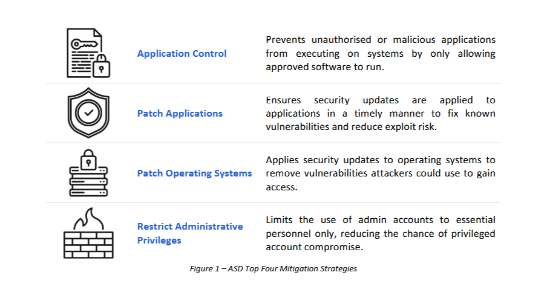Image resolution: width=547 pixels, height=307 pixels.
Task: Select the Restrict Administrative Privileges heading
Action: click(190, 233)
